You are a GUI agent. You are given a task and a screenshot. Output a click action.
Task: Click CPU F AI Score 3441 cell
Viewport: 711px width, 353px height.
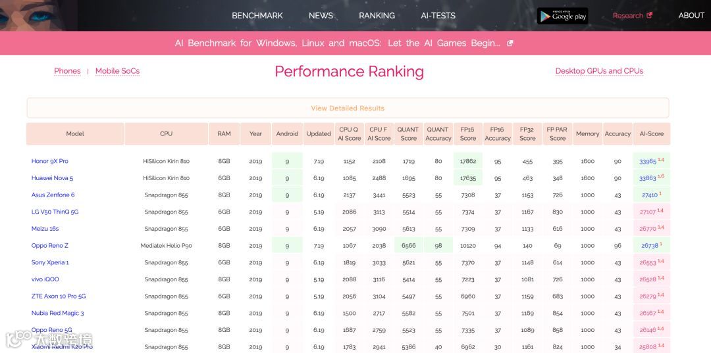379,195
